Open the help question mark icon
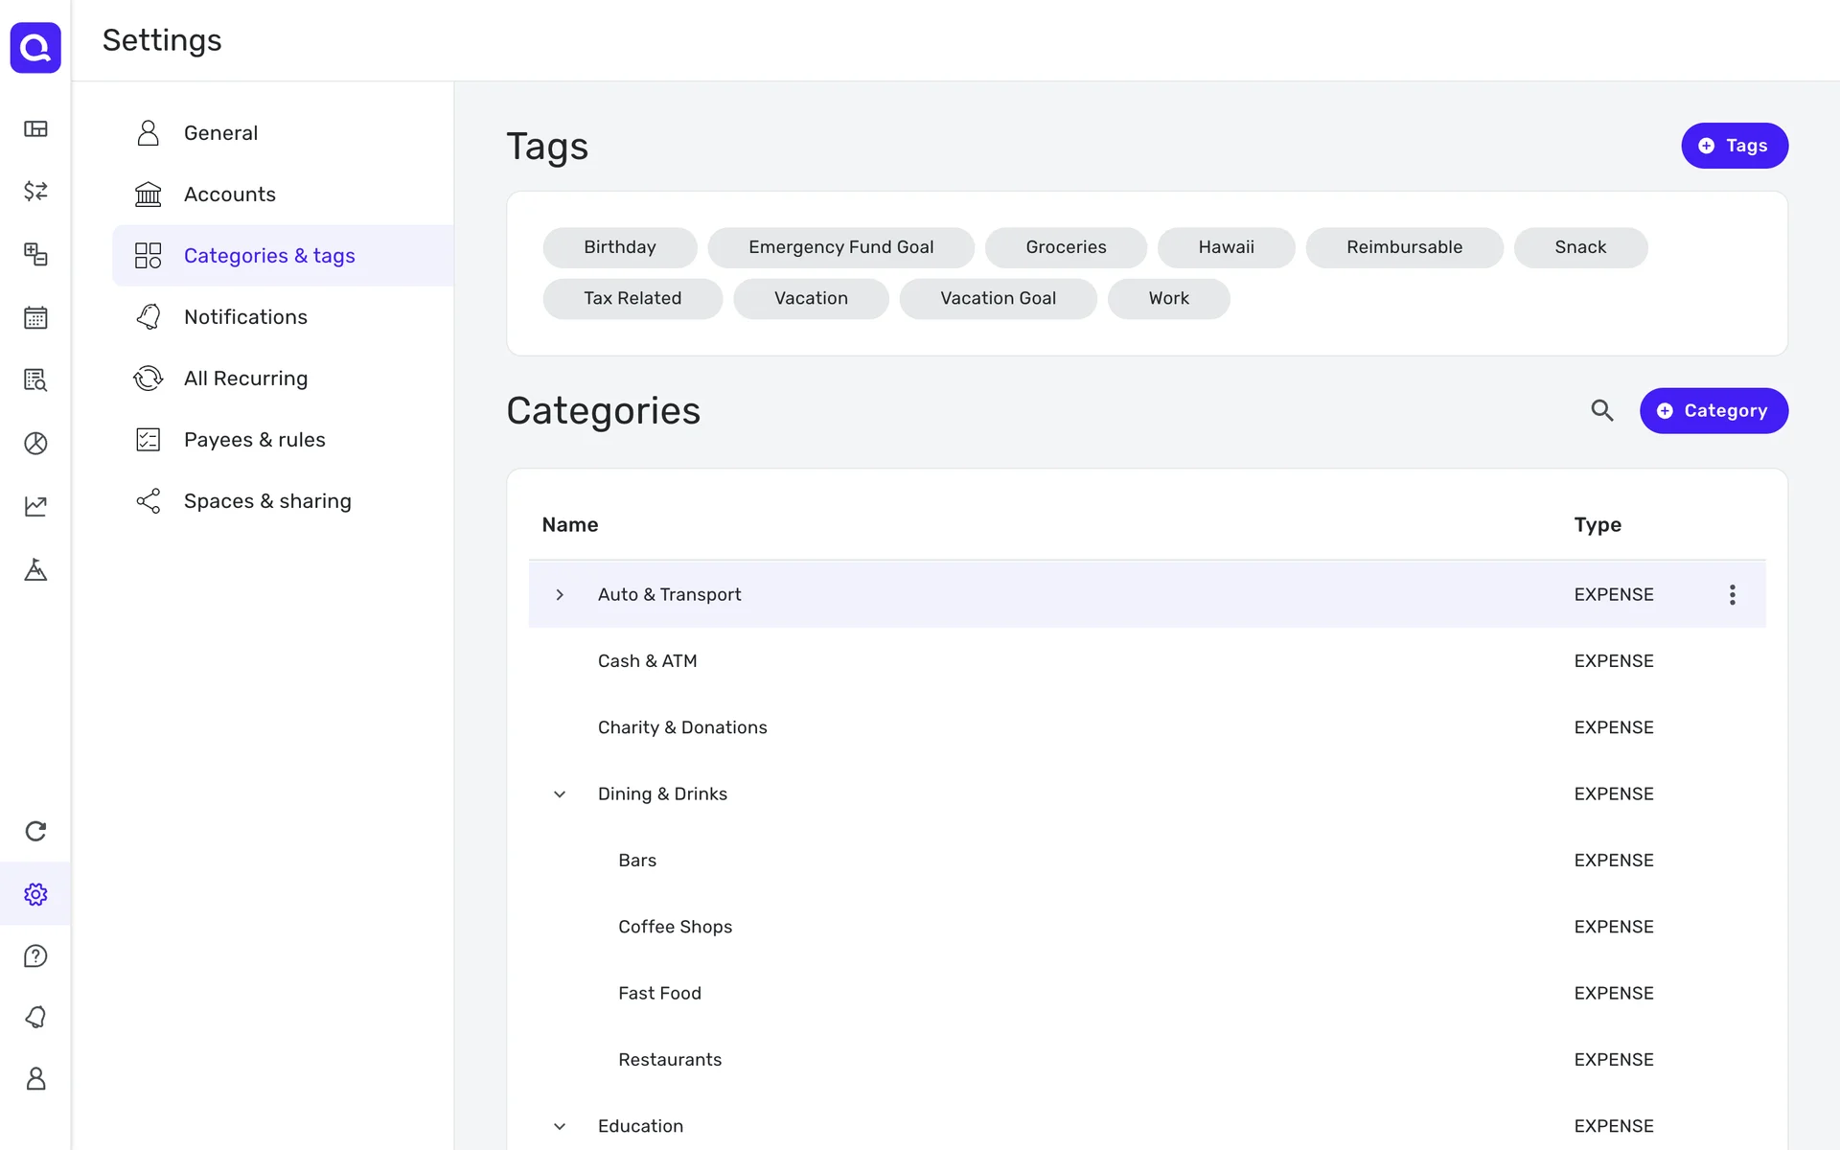This screenshot has height=1150, width=1840. point(35,955)
